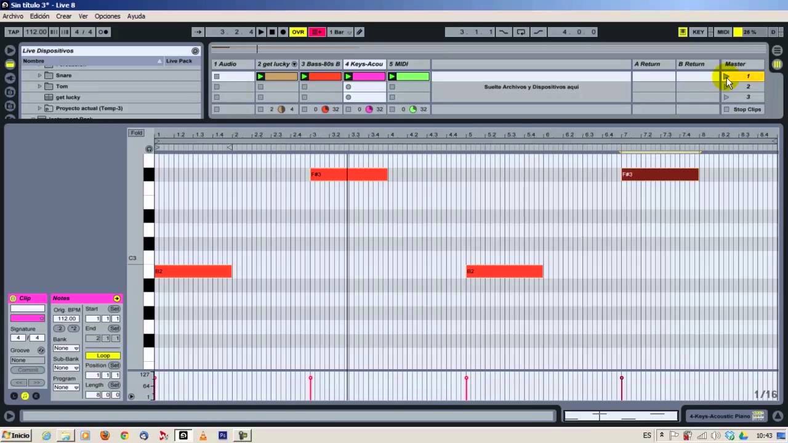Toggle the pink Back to Arrangement button
The image size is (788, 443).
317,32
